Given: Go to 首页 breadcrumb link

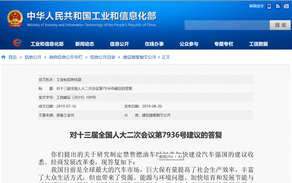Looking at the screenshot, I should pos(13,57).
